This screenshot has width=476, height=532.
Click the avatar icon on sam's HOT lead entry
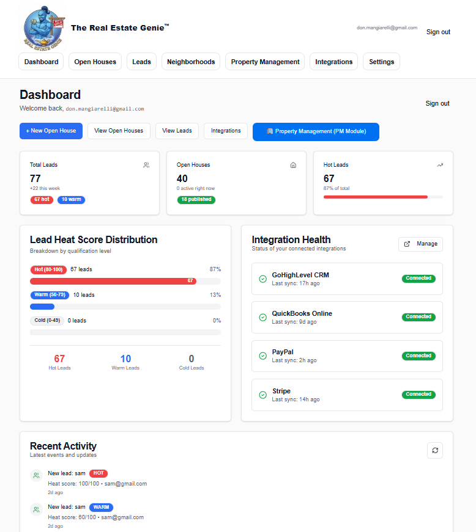coord(36,476)
